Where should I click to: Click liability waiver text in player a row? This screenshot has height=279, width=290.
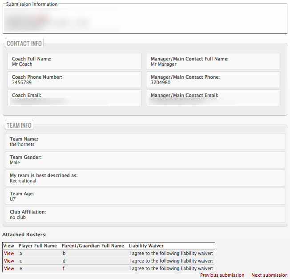pos(171,253)
